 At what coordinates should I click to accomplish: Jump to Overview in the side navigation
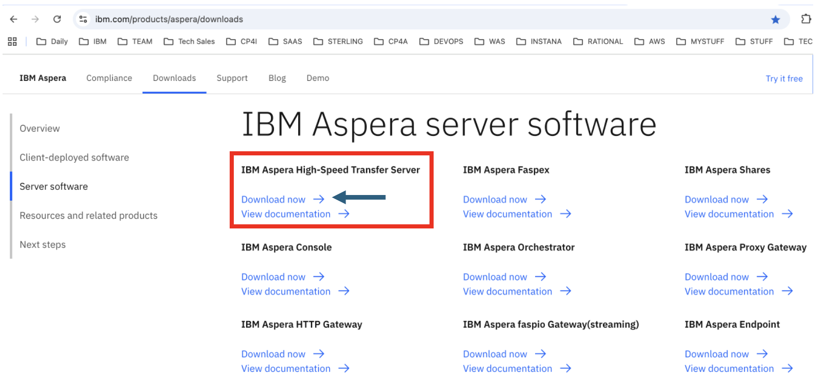point(40,129)
